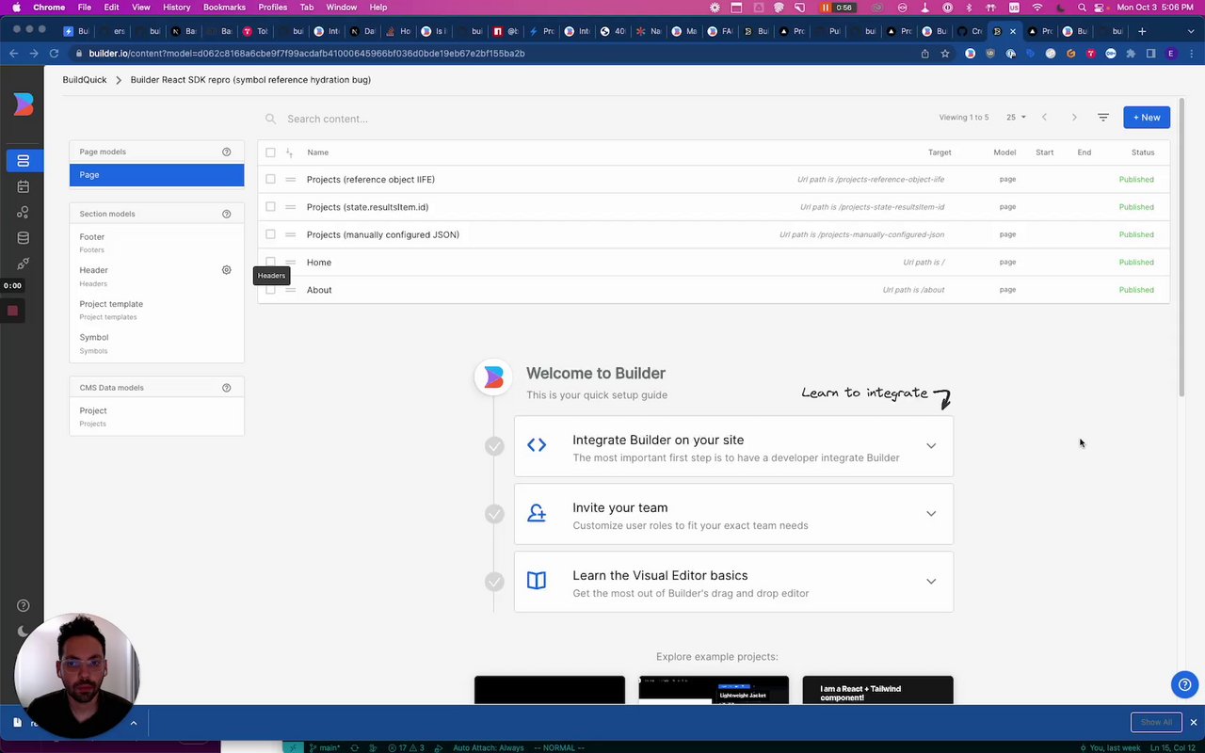Screen dimensions: 1205x753
Task: Expand the downloaded file options chevron
Action: pos(133,723)
